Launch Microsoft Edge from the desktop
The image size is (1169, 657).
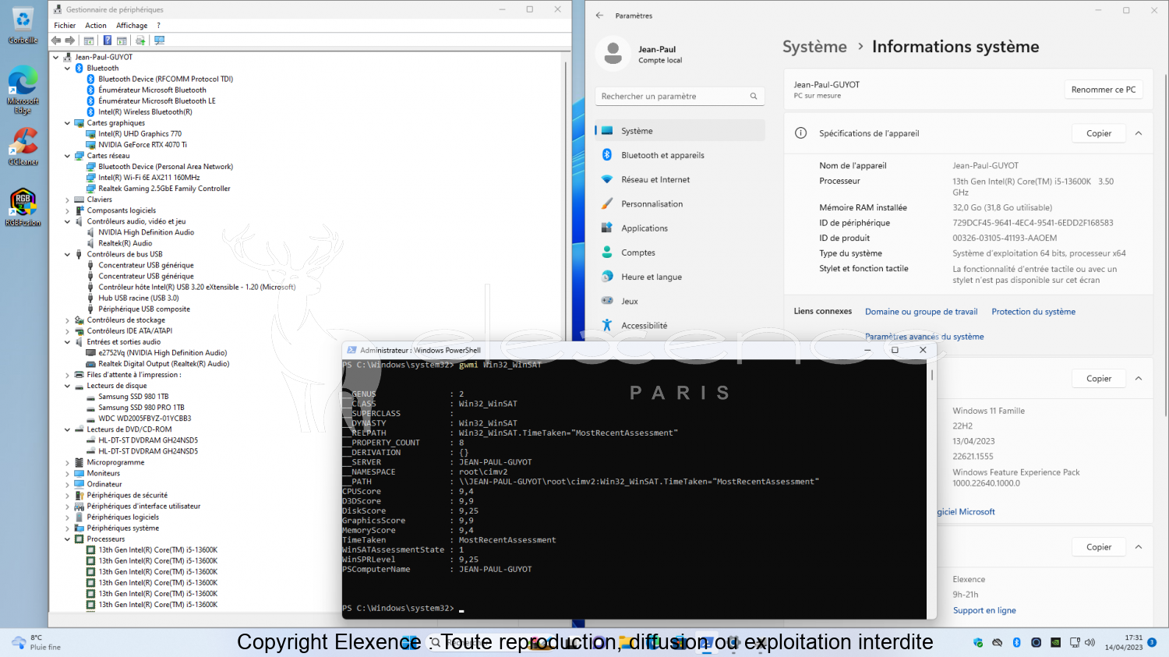click(x=23, y=90)
